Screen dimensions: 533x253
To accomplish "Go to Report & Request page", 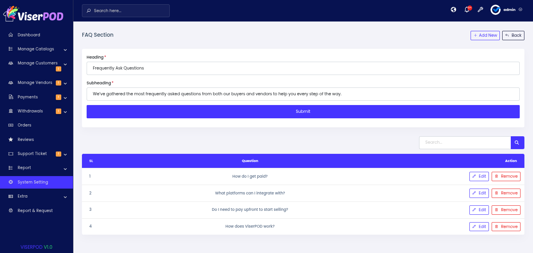I will [35, 210].
